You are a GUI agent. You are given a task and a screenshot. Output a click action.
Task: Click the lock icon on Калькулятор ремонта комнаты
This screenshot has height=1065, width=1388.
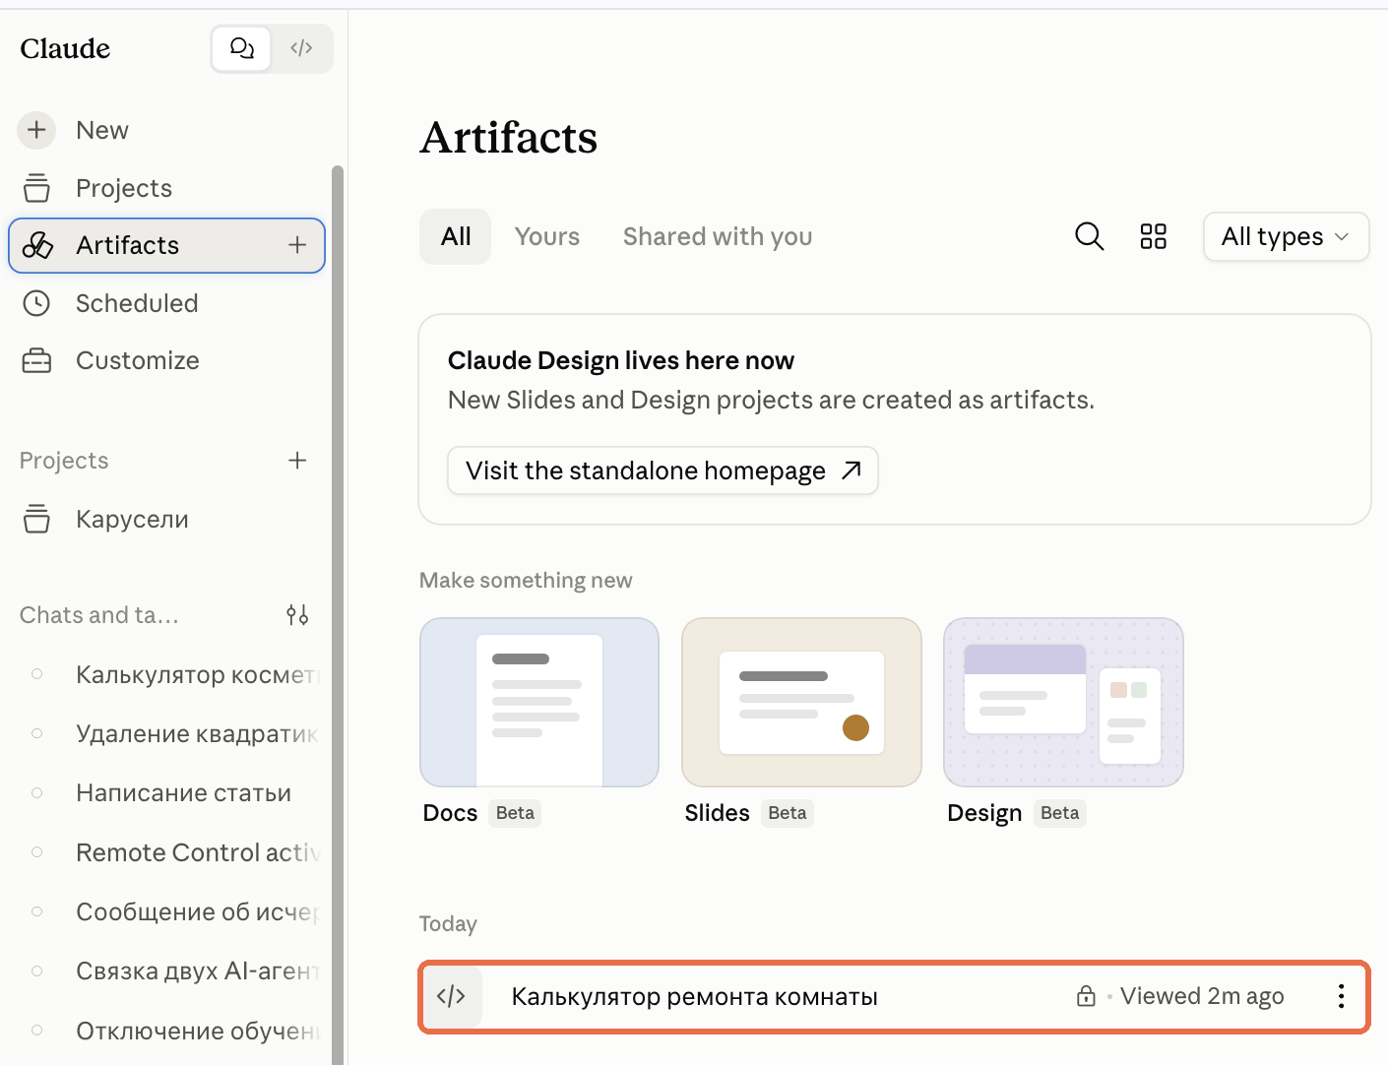[x=1086, y=996]
